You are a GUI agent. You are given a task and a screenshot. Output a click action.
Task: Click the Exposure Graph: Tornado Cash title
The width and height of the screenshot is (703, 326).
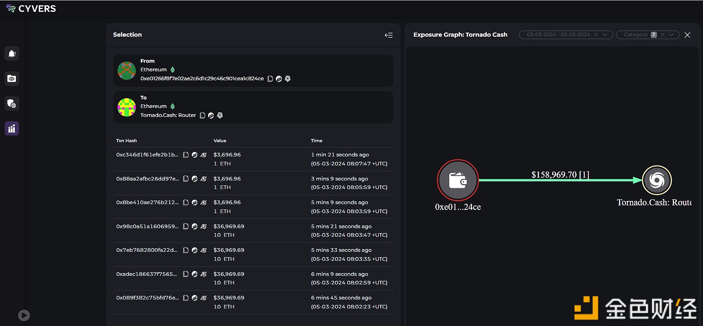tap(460, 35)
